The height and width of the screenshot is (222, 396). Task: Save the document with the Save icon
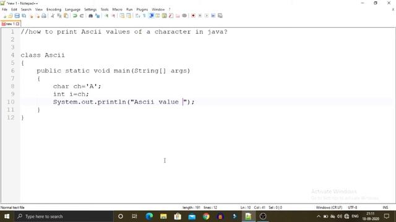(x=17, y=16)
